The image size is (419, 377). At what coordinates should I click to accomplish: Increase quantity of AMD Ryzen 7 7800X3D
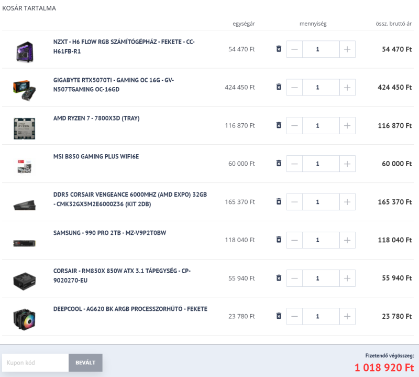tap(347, 126)
